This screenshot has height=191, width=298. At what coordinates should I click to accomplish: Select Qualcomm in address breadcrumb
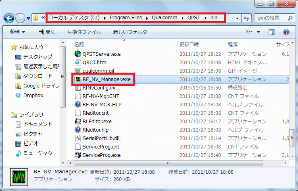[x=165, y=18]
